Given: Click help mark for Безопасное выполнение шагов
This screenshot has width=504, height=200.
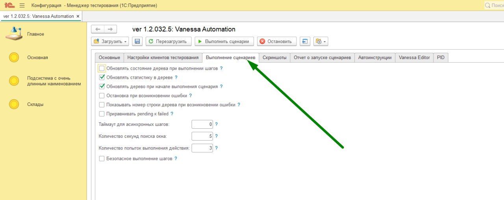Looking at the screenshot, I should [x=176, y=159].
